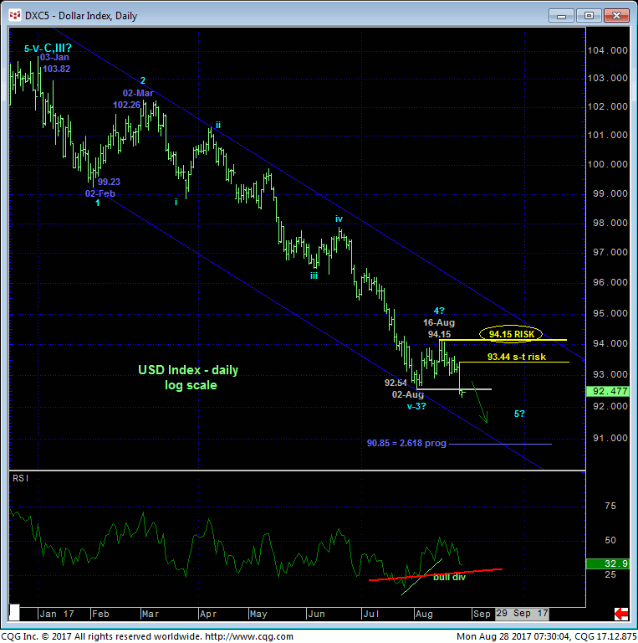Click the white square at time axis start
Viewport: 638px width, 643px height.
click(x=14, y=614)
